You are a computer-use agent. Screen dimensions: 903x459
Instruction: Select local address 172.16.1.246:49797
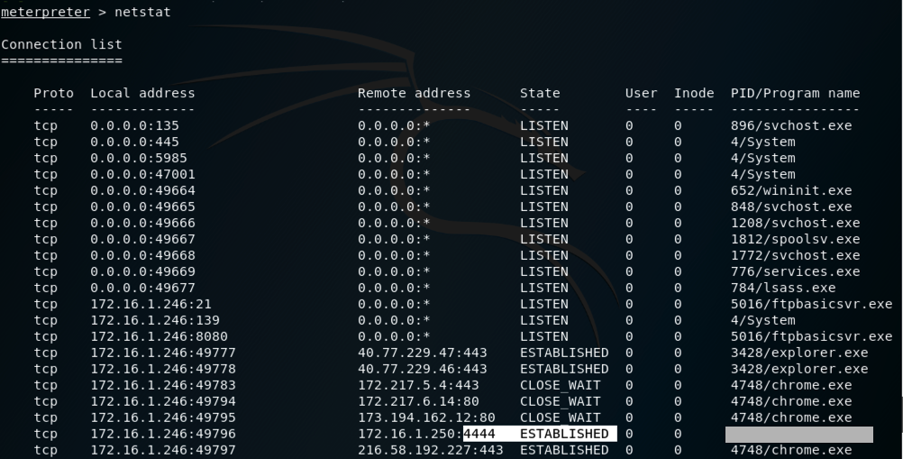163,450
